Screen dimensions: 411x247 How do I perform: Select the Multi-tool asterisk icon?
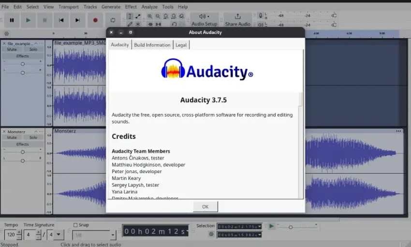(x=138, y=24)
